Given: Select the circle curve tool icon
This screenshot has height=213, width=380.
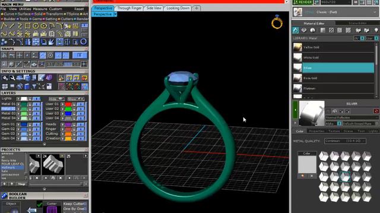Looking at the screenshot, I should (x=36, y=25).
